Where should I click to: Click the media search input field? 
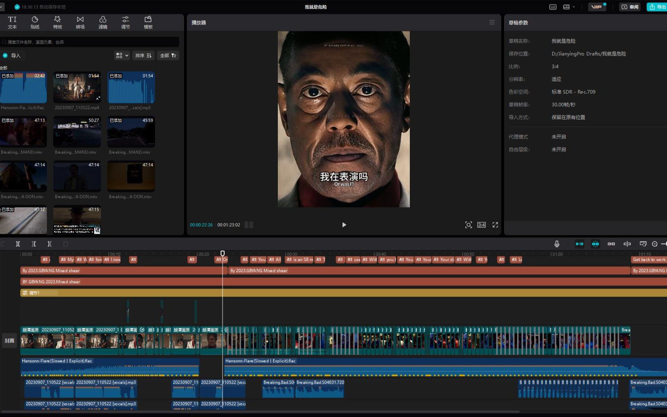pyautogui.click(x=91, y=42)
